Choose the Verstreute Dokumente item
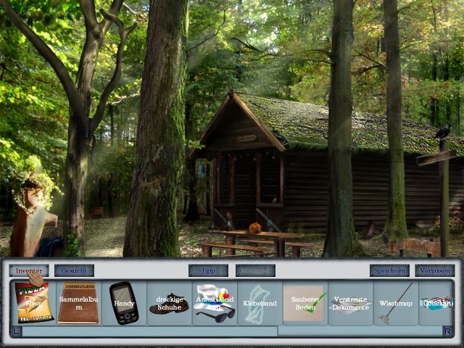 click(350, 303)
